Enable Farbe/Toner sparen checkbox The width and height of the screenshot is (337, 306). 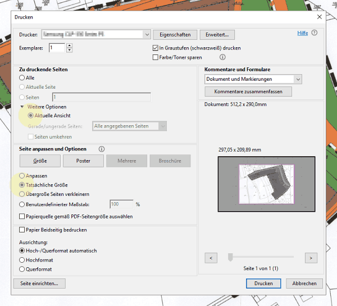point(156,57)
